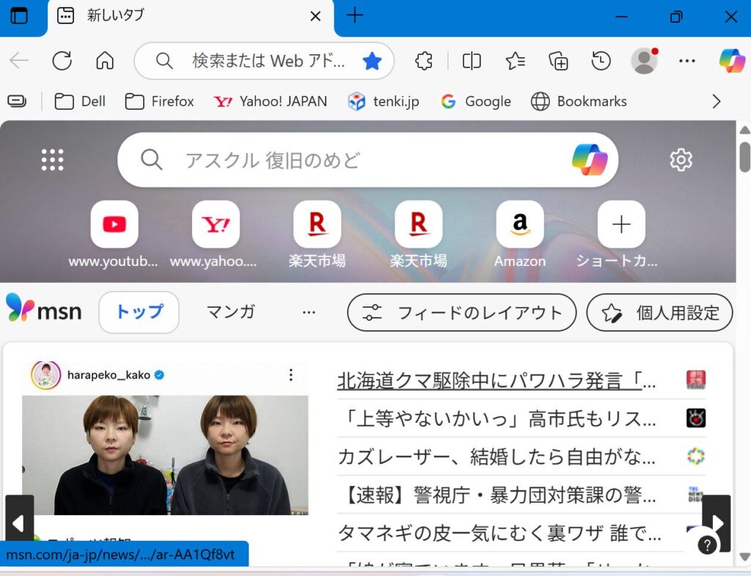751x576 pixels.
Task: Open the Edge settings three-dot menu
Action: [x=687, y=61]
